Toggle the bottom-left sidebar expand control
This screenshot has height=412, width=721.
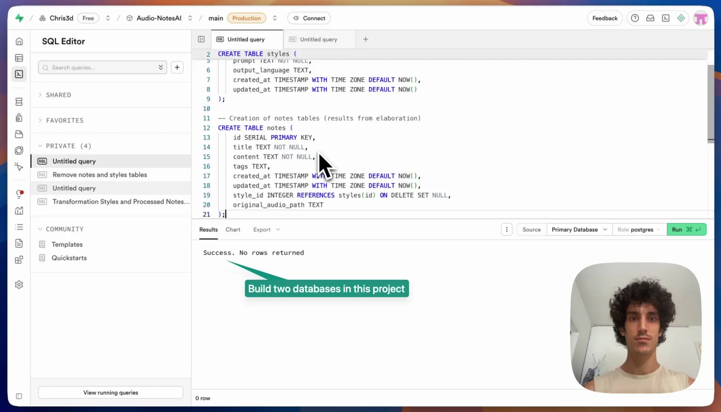(x=19, y=396)
